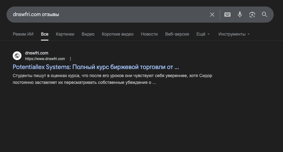Expand the Инструменты dropdown

coord(234,34)
